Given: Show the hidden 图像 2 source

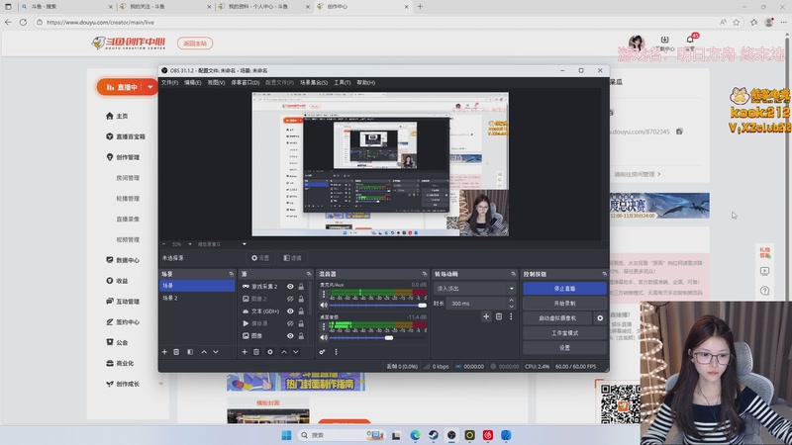Looking at the screenshot, I should coord(290,299).
